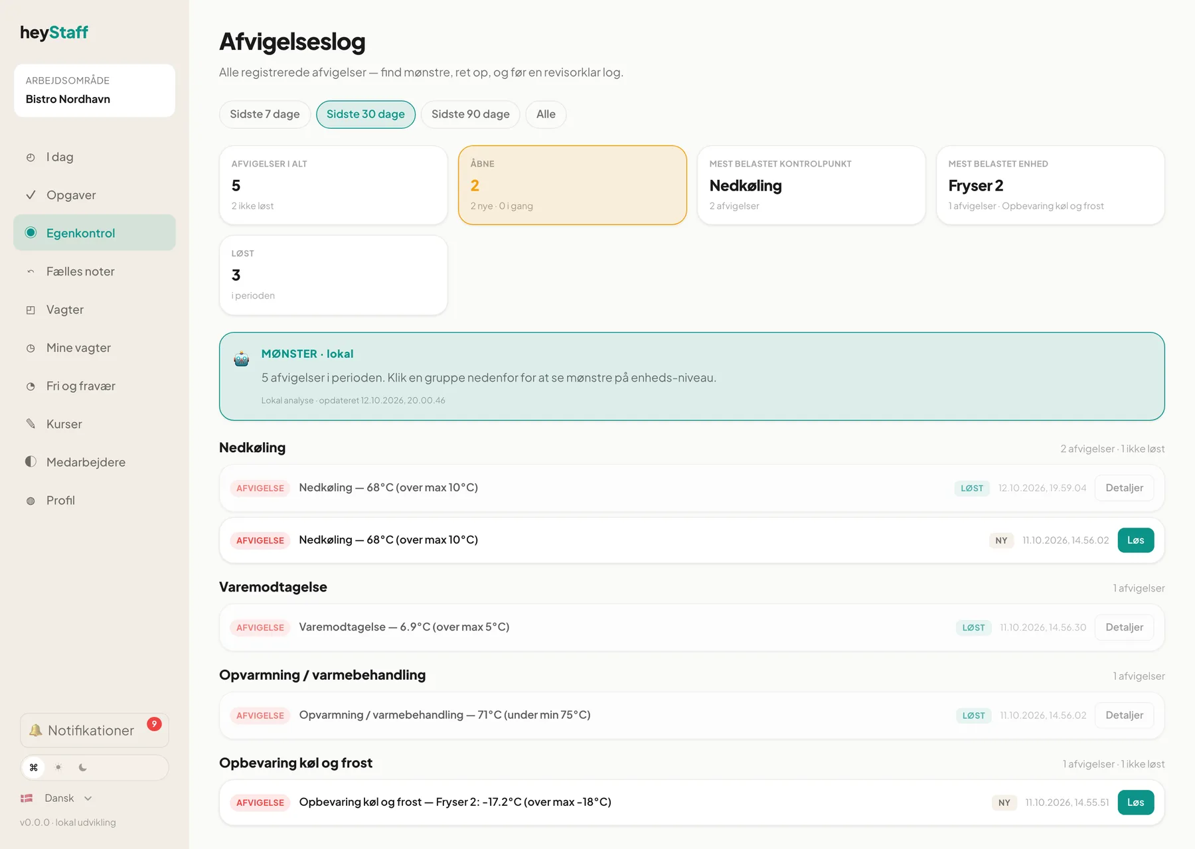This screenshot has height=849, width=1195.
Task: Expand the Opbevaring køl og frost group
Action: tap(295, 763)
